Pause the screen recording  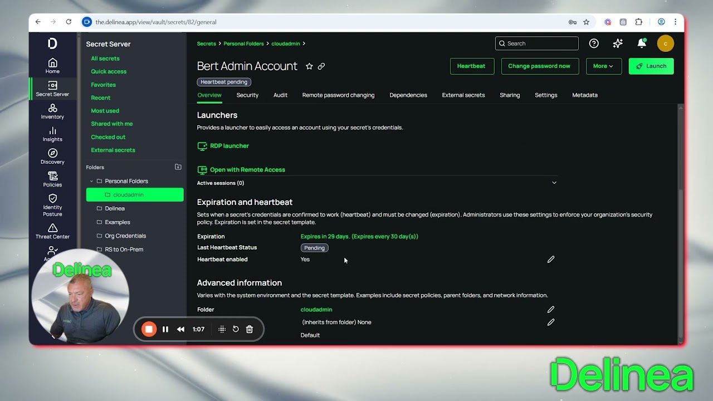tap(165, 329)
